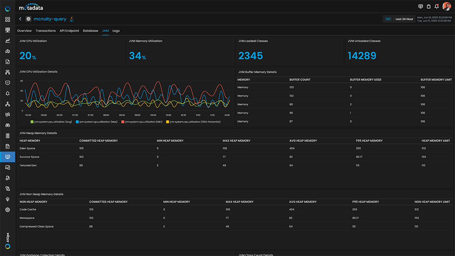Switch to the Database tab

[90, 31]
